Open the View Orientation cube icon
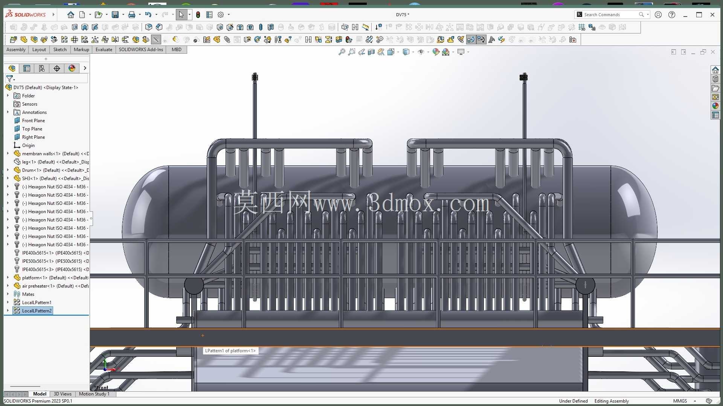723x406 pixels. pyautogui.click(x=390, y=52)
